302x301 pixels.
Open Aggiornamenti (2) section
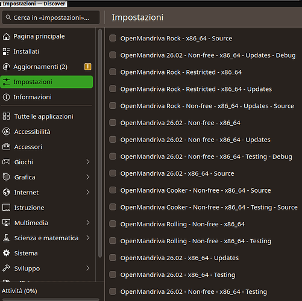pos(46,67)
